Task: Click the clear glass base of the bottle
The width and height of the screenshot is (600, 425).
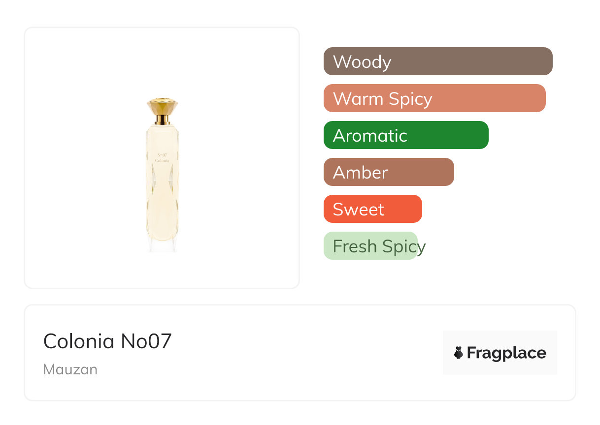Action: [x=163, y=246]
